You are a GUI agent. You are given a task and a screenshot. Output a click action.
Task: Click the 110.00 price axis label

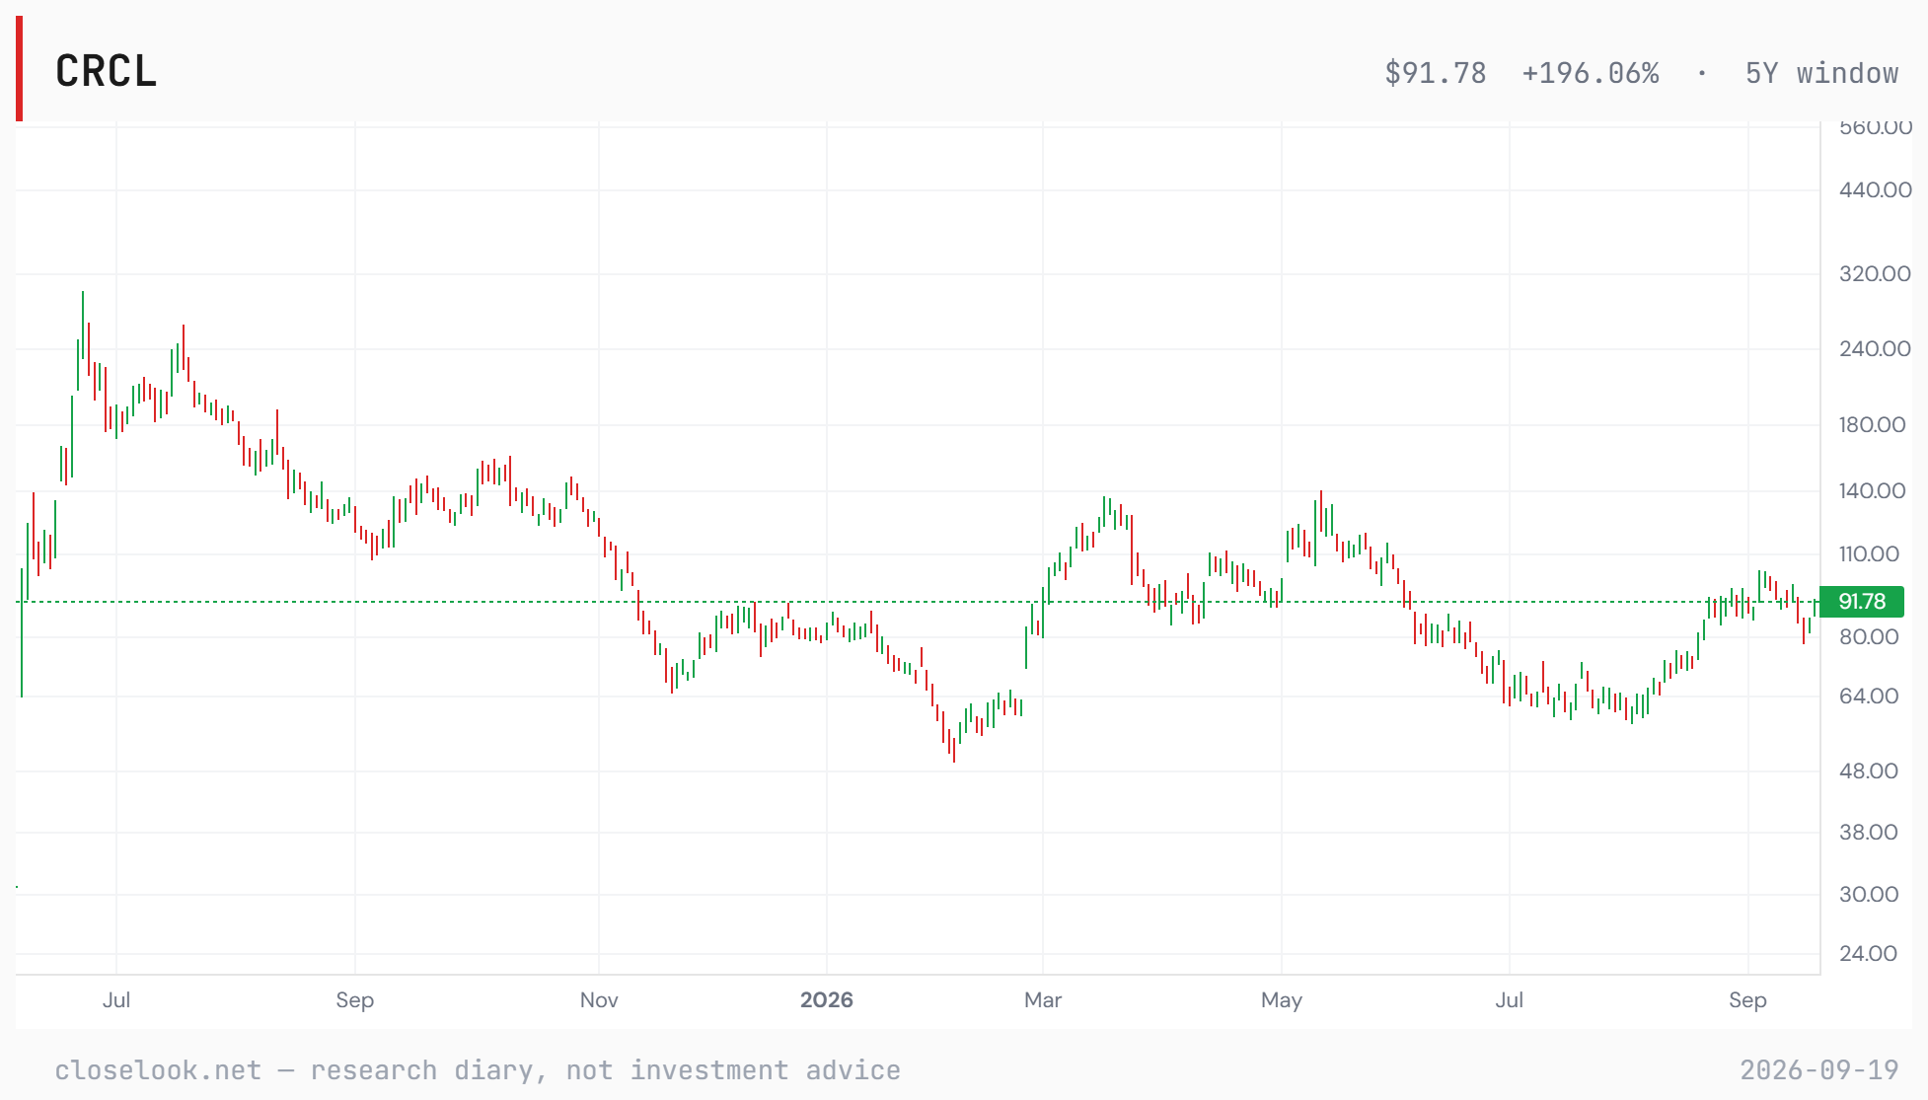[x=1869, y=553]
